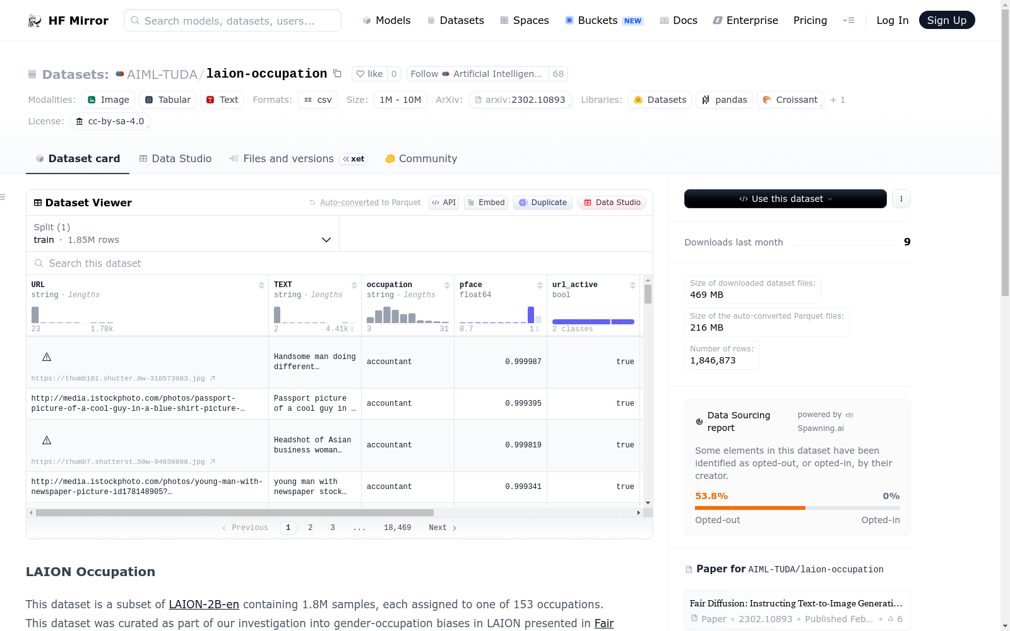The width and height of the screenshot is (1010, 631).
Task: Sort the URL column
Action: pyautogui.click(x=261, y=285)
